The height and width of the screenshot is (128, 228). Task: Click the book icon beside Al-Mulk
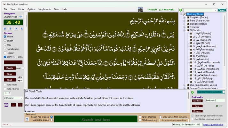pyautogui.click(x=191, y=53)
